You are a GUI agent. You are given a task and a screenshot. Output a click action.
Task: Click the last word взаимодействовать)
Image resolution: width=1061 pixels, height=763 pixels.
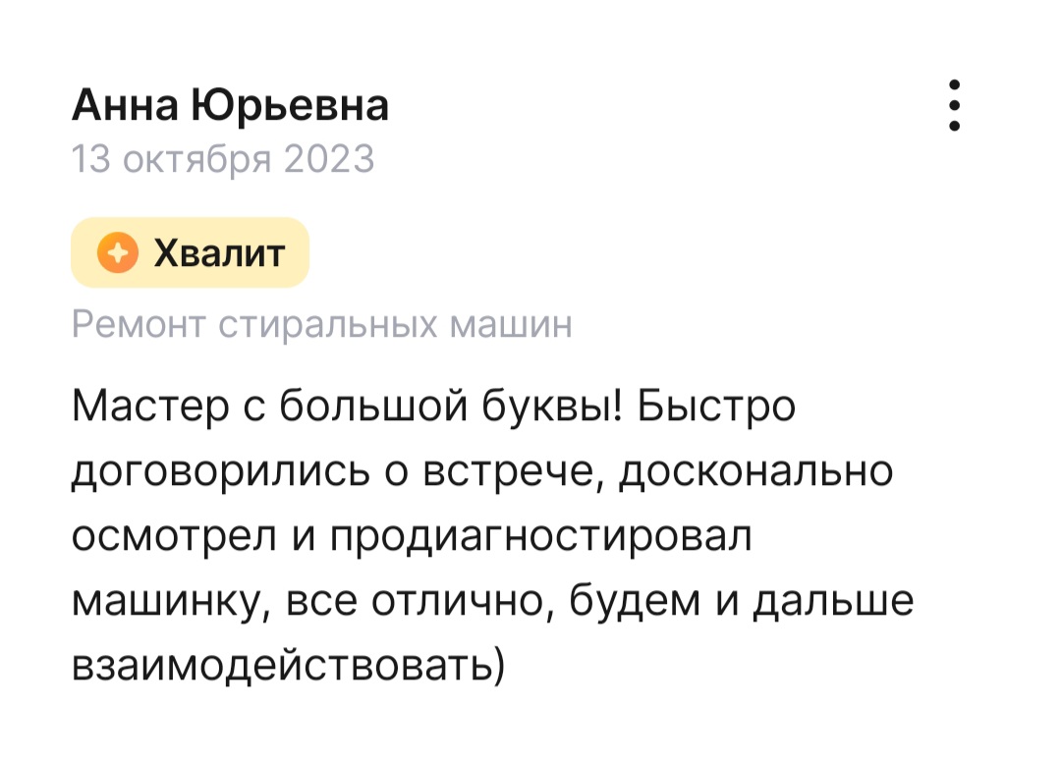[289, 666]
